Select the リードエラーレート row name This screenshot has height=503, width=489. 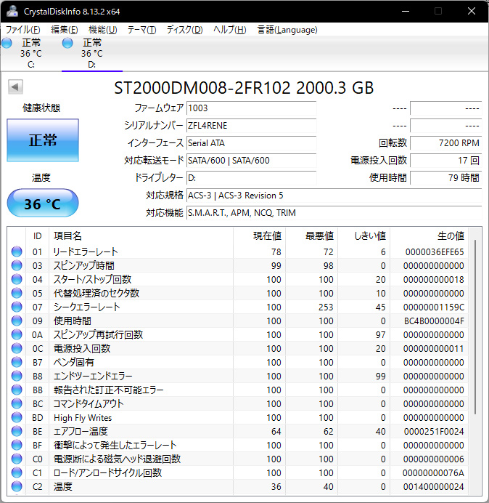(86, 251)
